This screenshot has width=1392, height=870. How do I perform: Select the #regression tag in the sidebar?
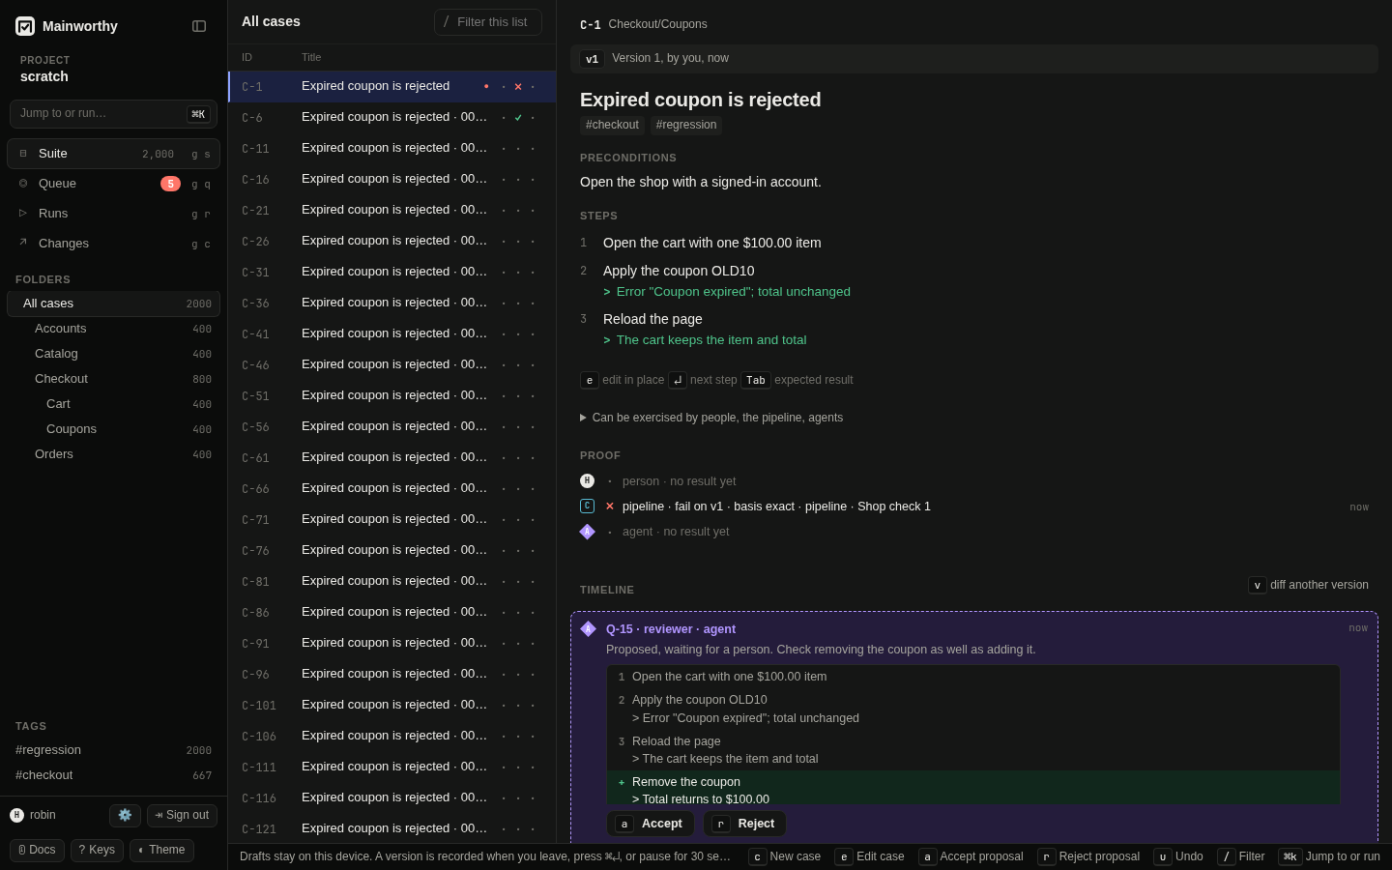114,750
